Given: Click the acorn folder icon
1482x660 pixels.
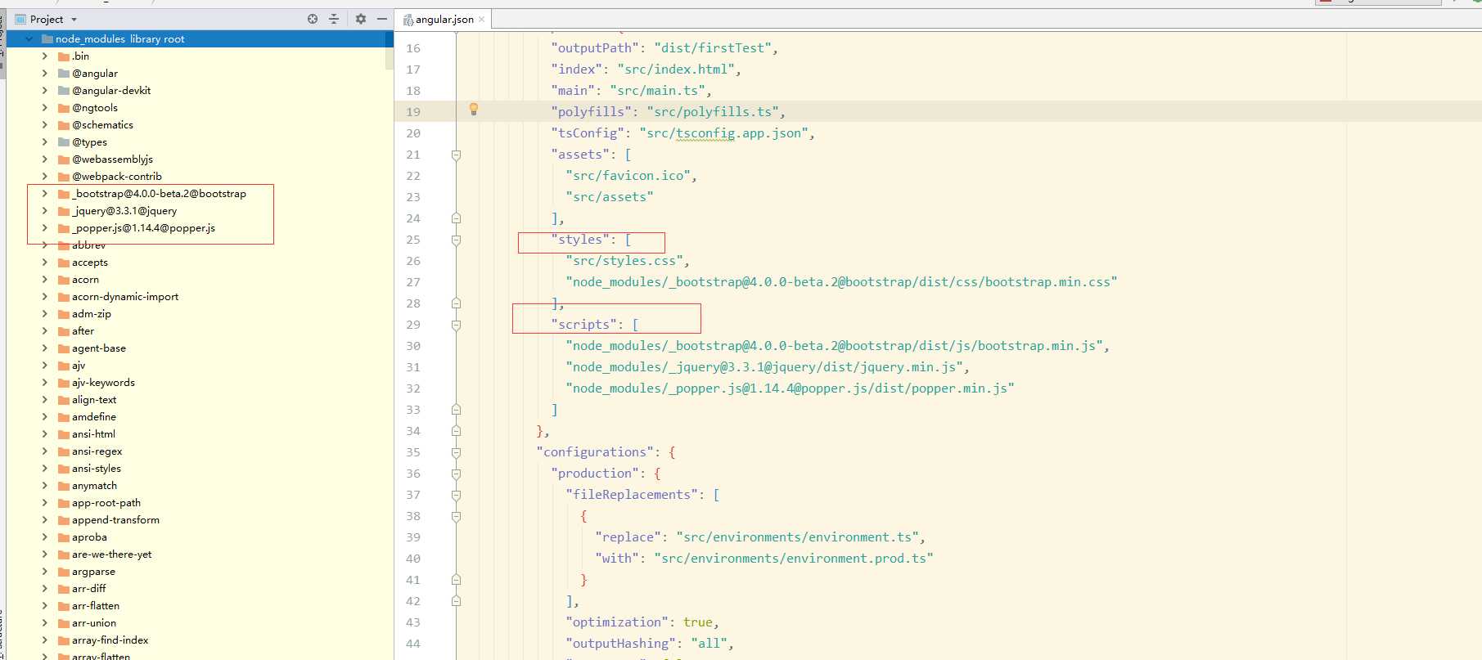Looking at the screenshot, I should [64, 280].
